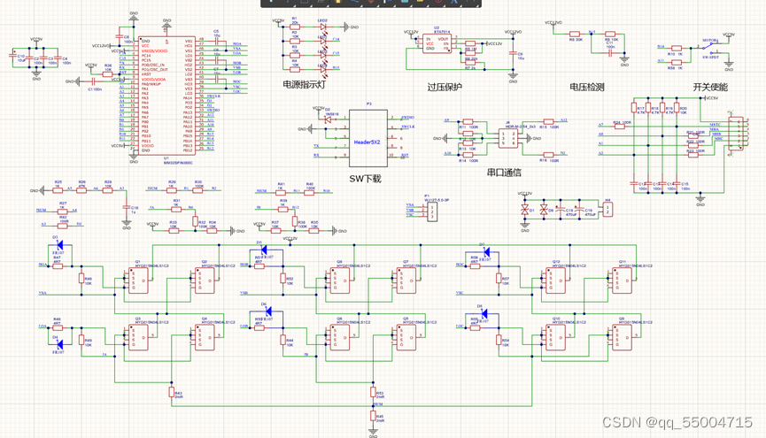766x438 pixels.
Task: Click the SW下载 section label
Action: click(x=365, y=179)
